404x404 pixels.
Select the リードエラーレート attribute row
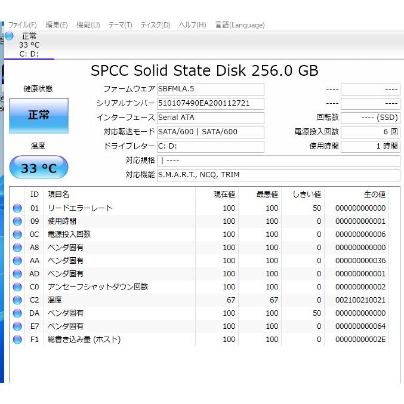tap(199, 208)
